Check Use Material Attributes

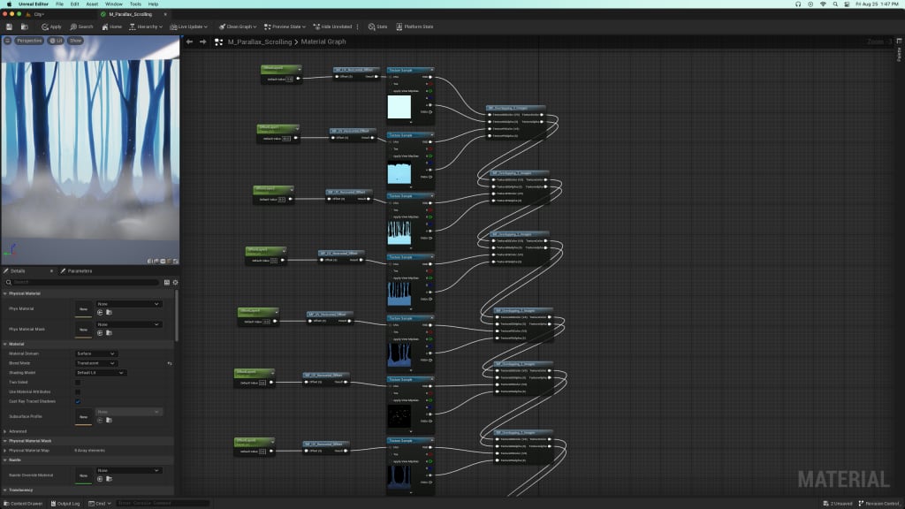77,392
